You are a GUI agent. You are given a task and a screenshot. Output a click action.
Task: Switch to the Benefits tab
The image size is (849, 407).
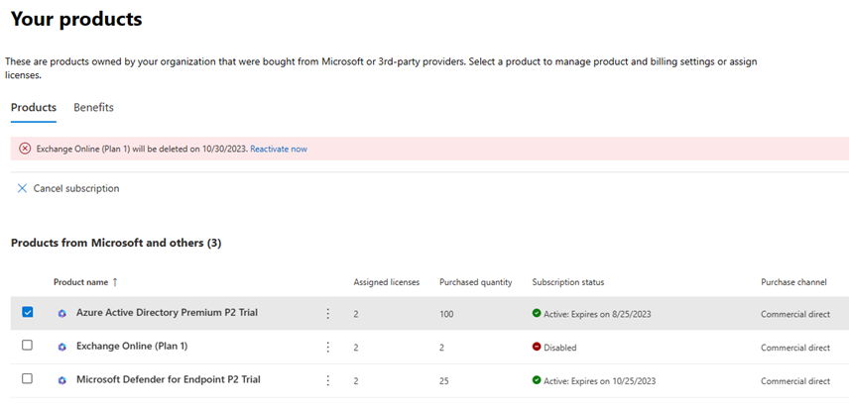point(93,107)
